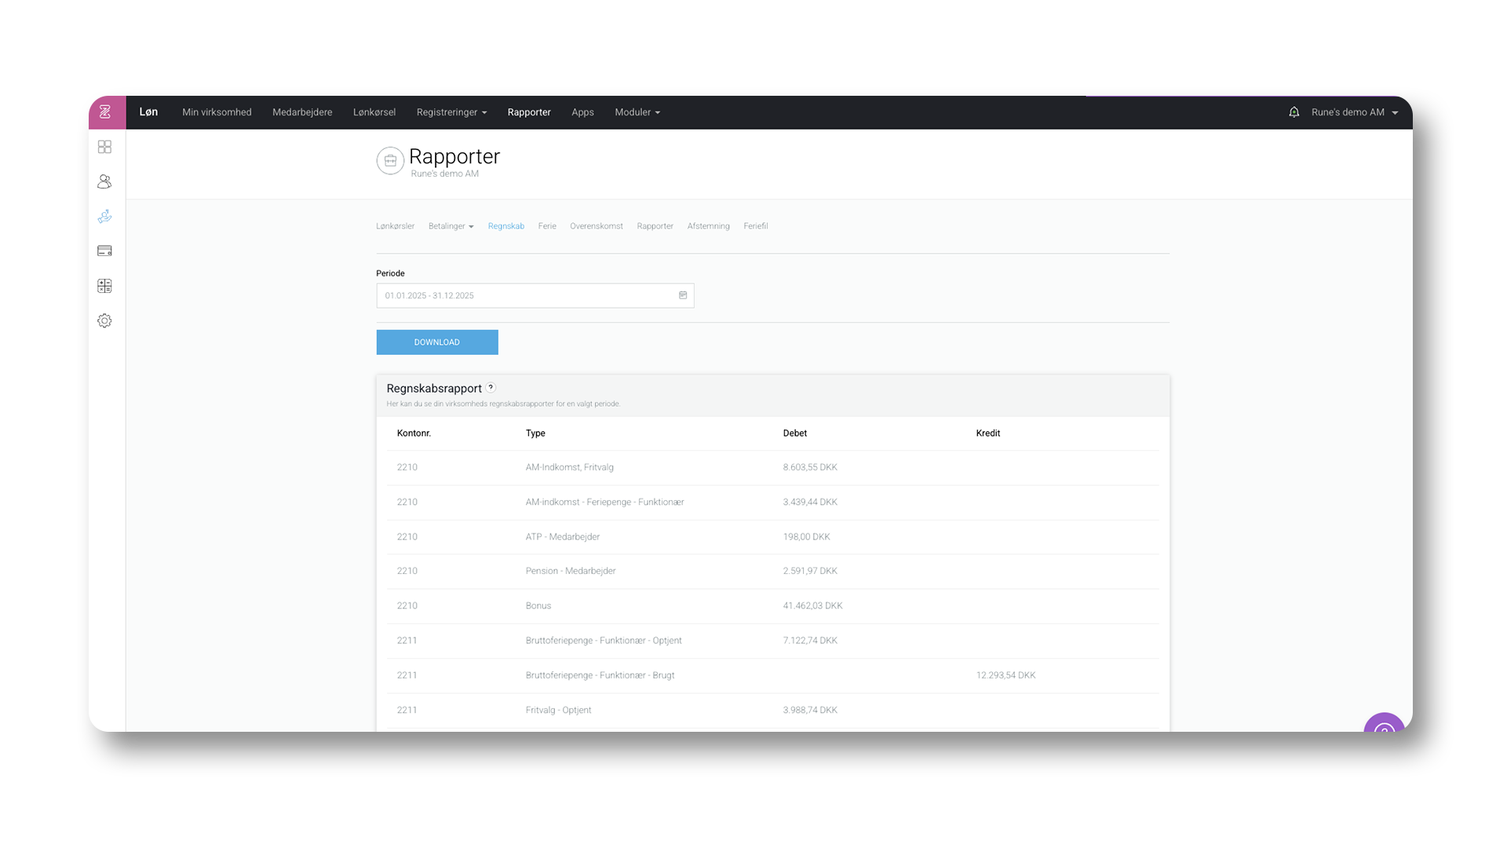1507x848 pixels.
Task: Click the Zenegy logo in top corner
Action: click(x=106, y=112)
